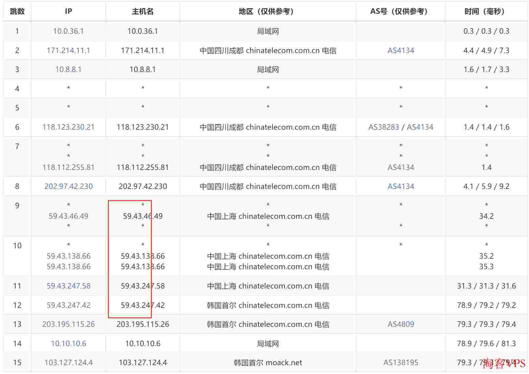529x374 pixels.
Task: Open the IP link 10.0.36.1
Action: (68, 31)
